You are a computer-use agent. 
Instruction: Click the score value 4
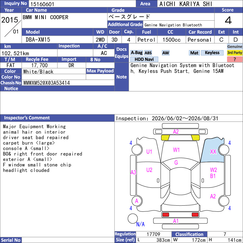point(228,20)
